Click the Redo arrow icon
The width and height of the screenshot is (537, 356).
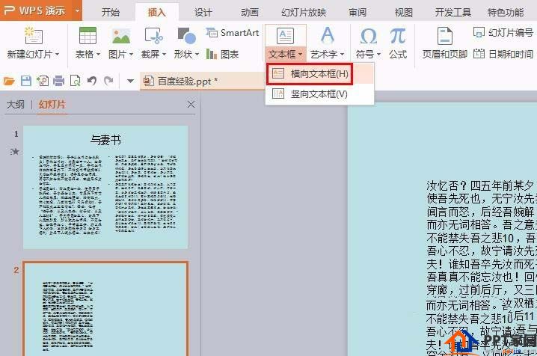pyautogui.click(x=108, y=81)
